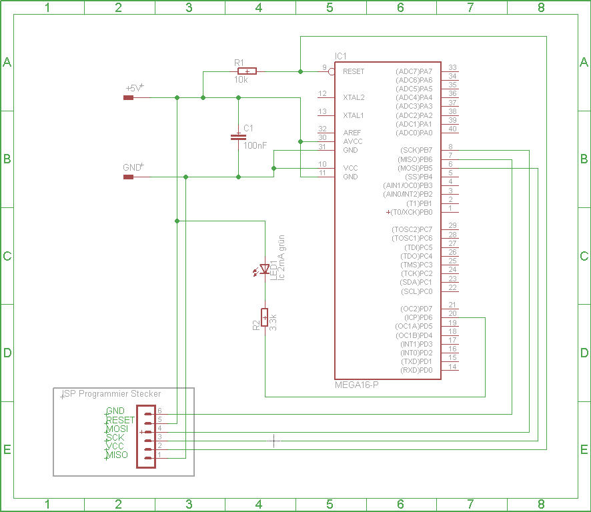Click the XTAL1 pin label
Image resolution: width=591 pixels, height=512 pixels.
(353, 115)
